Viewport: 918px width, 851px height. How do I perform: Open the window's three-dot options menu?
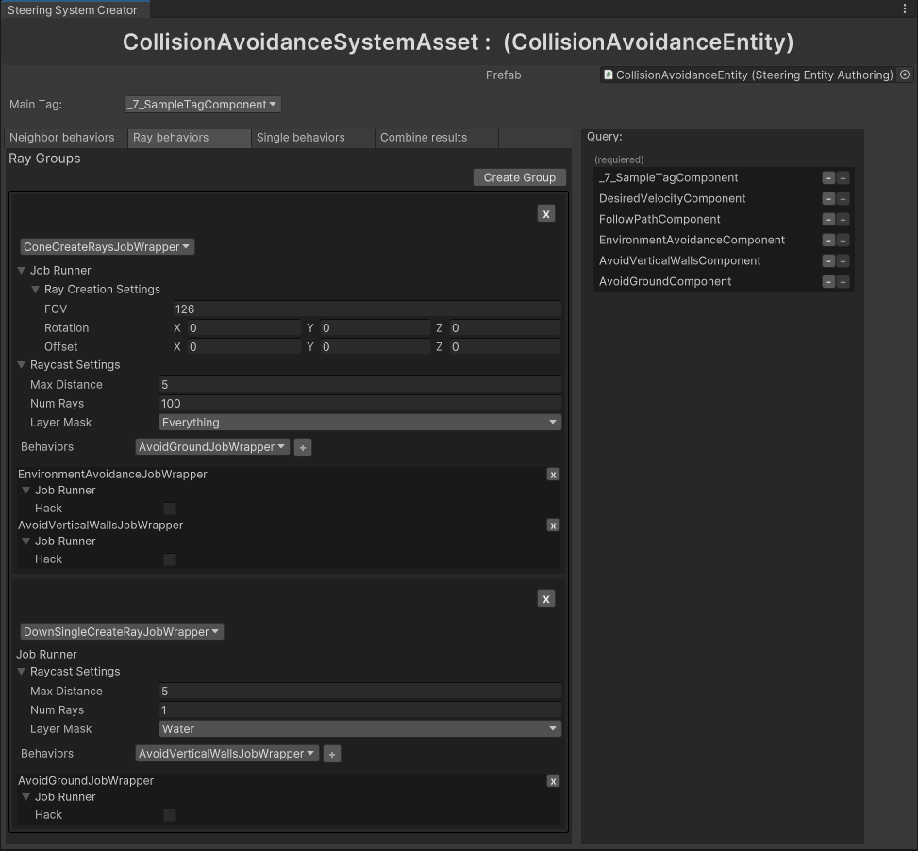[905, 9]
